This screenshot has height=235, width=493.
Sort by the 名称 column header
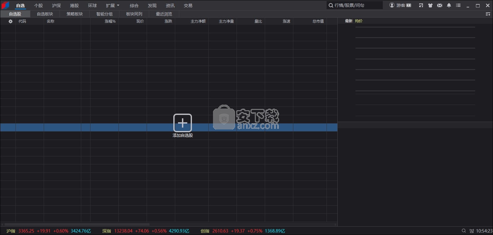point(51,21)
